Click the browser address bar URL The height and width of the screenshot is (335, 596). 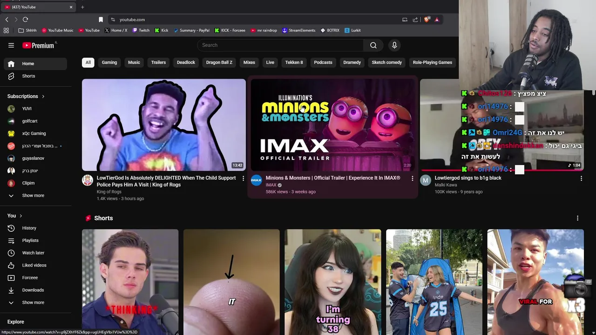coord(132,20)
